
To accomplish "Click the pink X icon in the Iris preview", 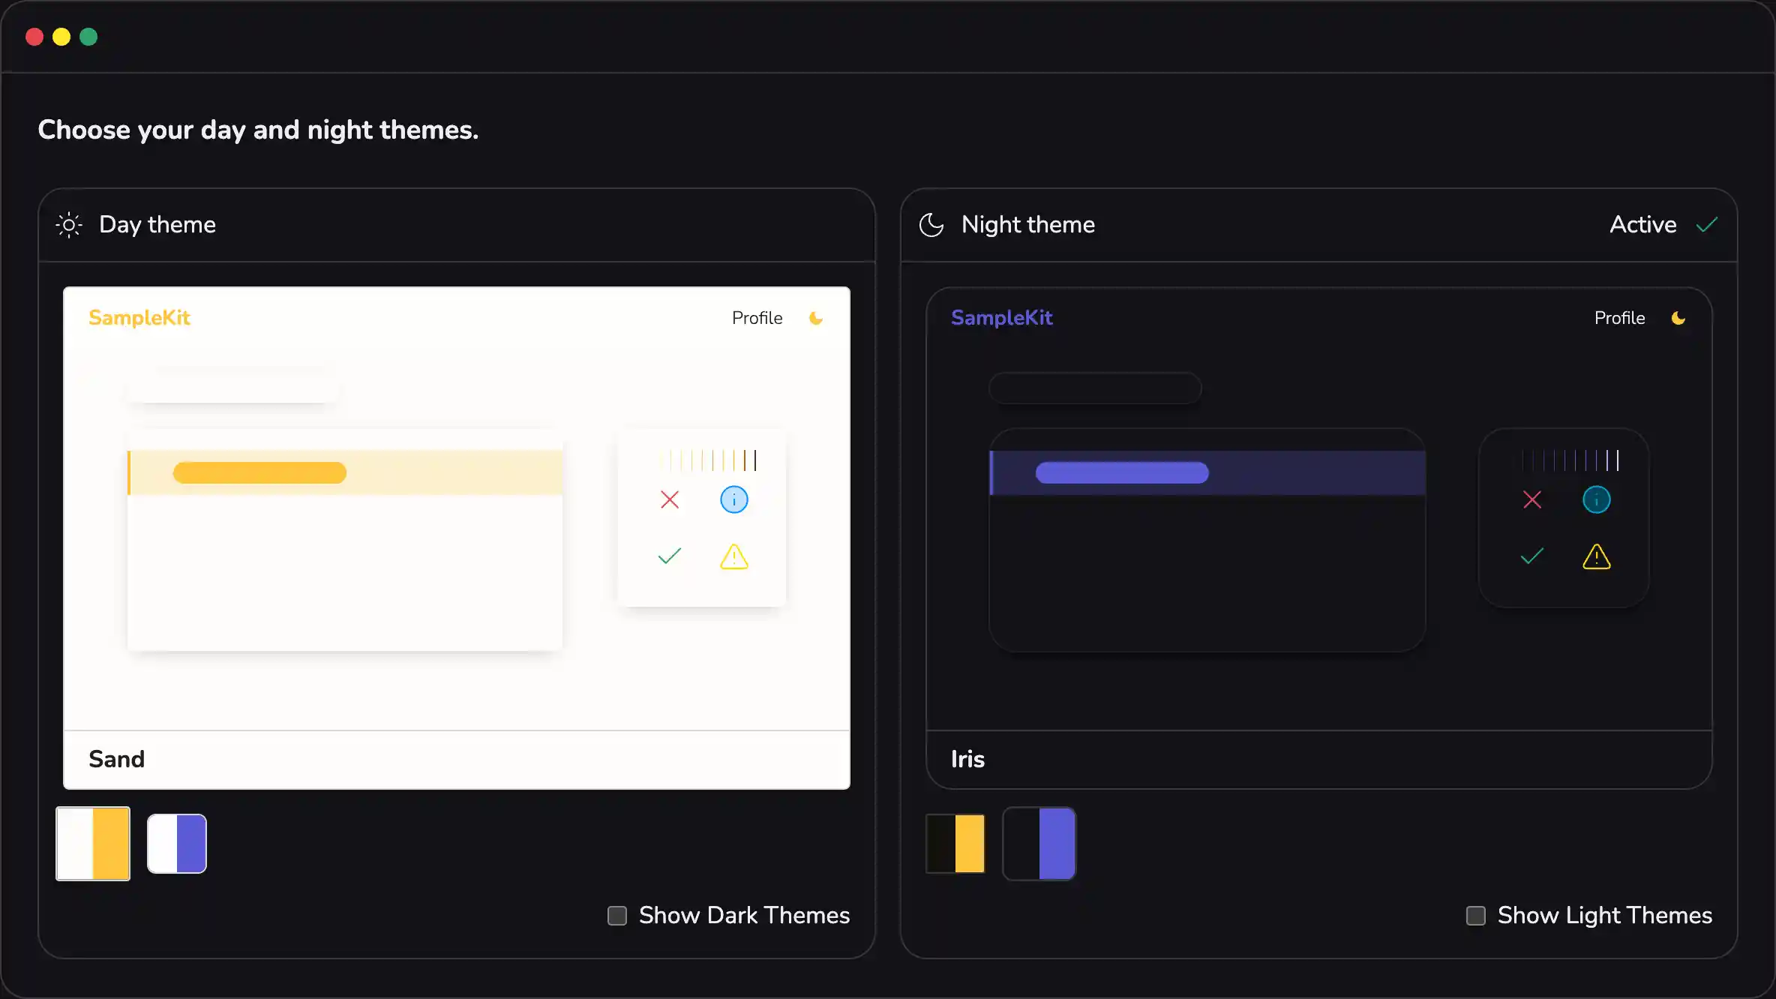I will click(x=1532, y=499).
